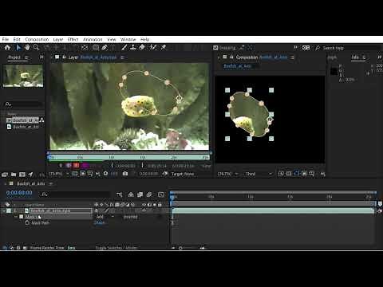Open the Composition viewer magnification dropdown
The width and height of the screenshot is (383, 287).
tap(227, 174)
